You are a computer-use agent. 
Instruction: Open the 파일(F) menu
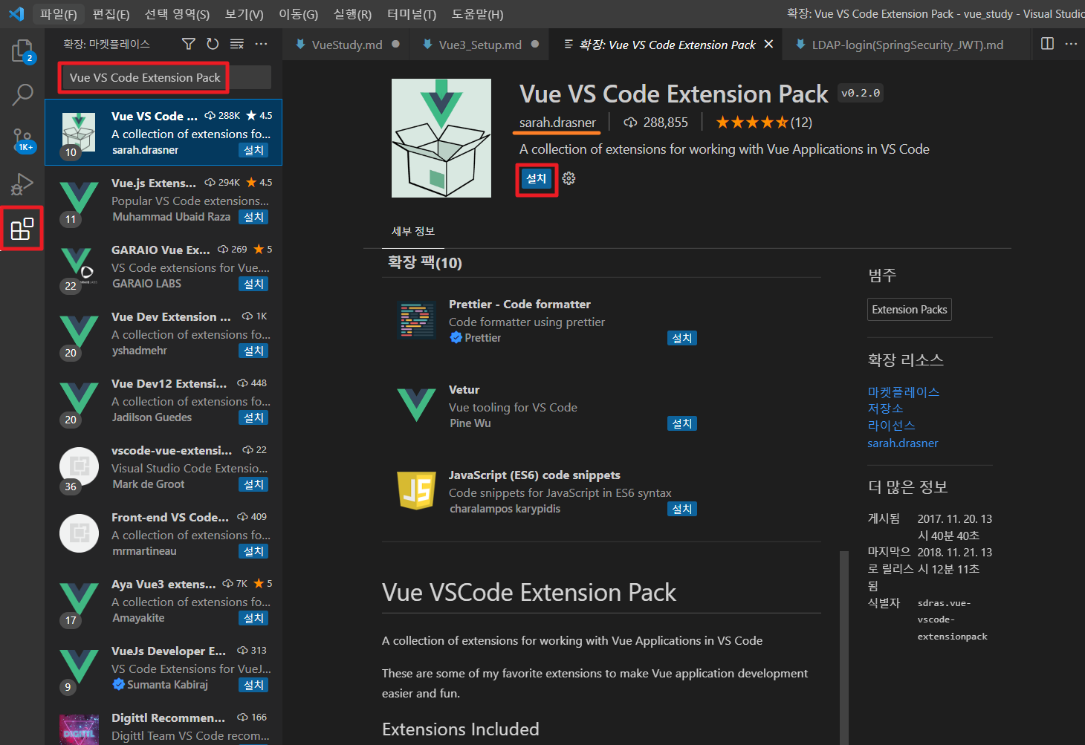[58, 14]
